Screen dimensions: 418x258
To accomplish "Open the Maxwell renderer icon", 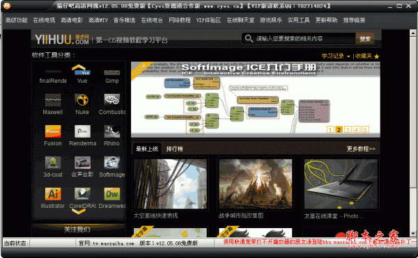I will [x=53, y=100].
